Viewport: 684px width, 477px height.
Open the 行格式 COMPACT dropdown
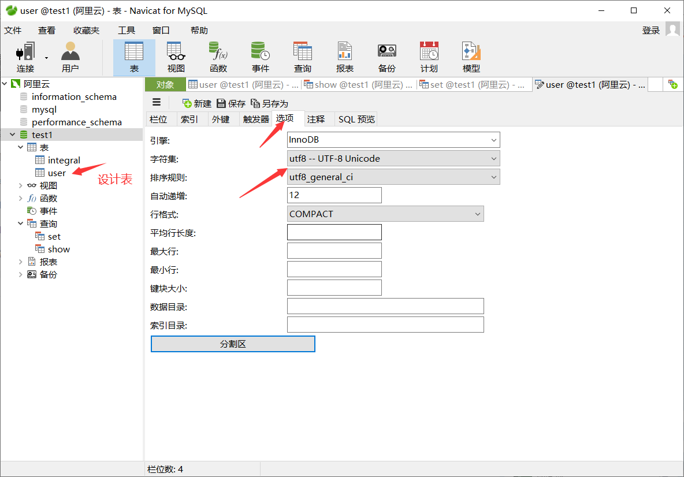tap(386, 214)
